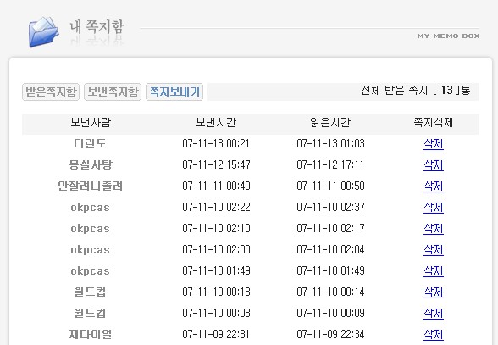Open sender name 안잘려니졸려
Viewport: 498px width, 345px height.
coord(90,186)
